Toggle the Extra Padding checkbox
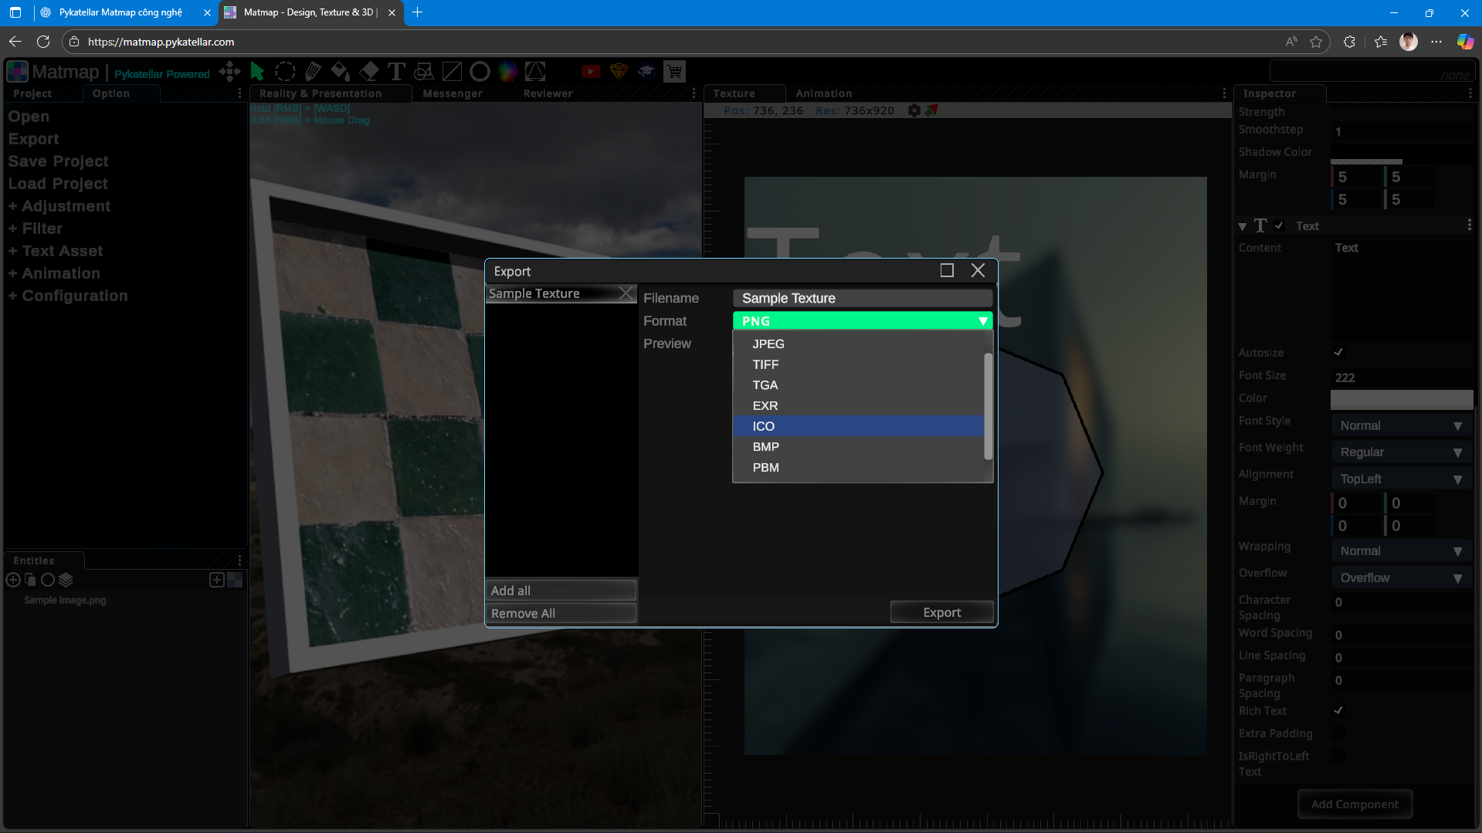 1338,733
